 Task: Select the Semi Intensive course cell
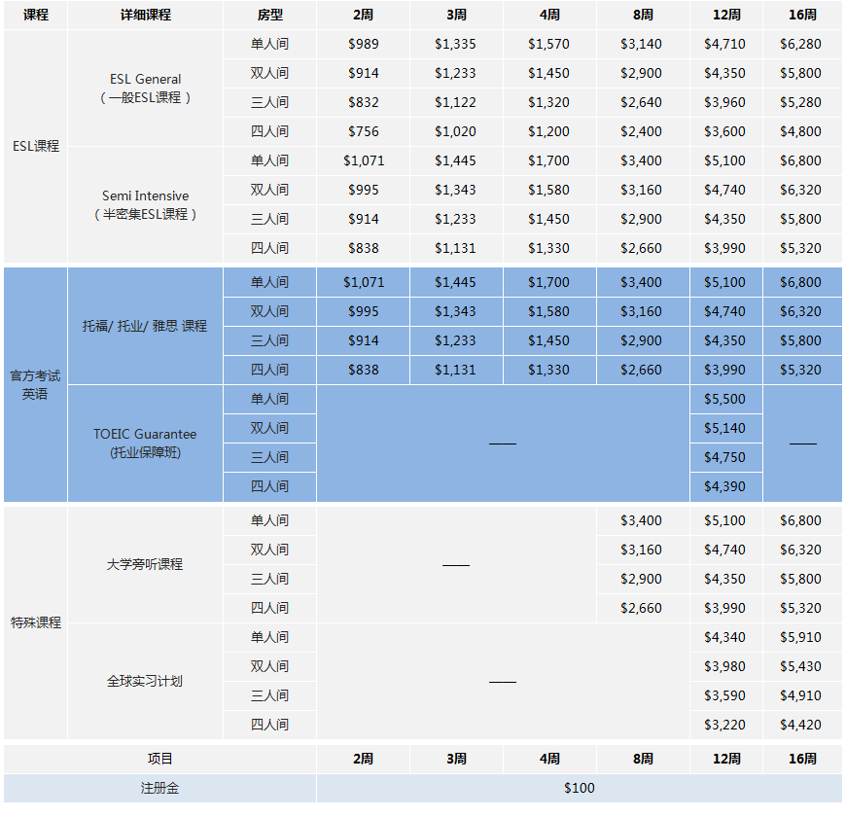tap(145, 204)
